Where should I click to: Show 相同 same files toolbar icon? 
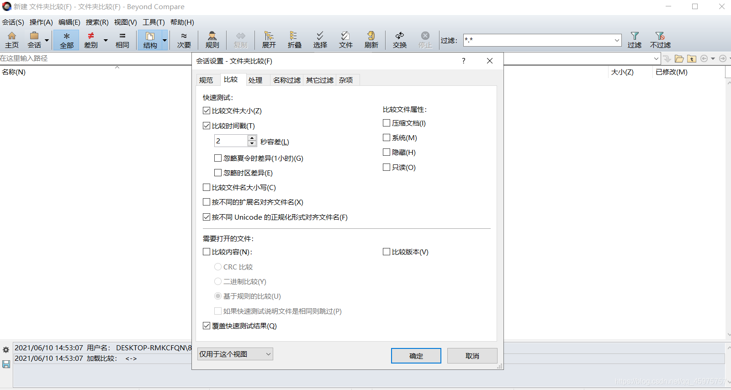122,40
